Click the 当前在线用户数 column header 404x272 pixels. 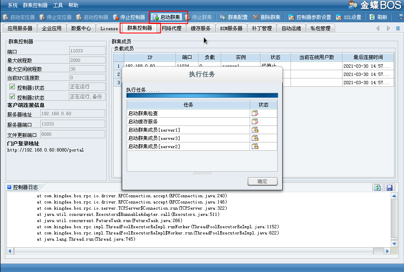(317, 57)
